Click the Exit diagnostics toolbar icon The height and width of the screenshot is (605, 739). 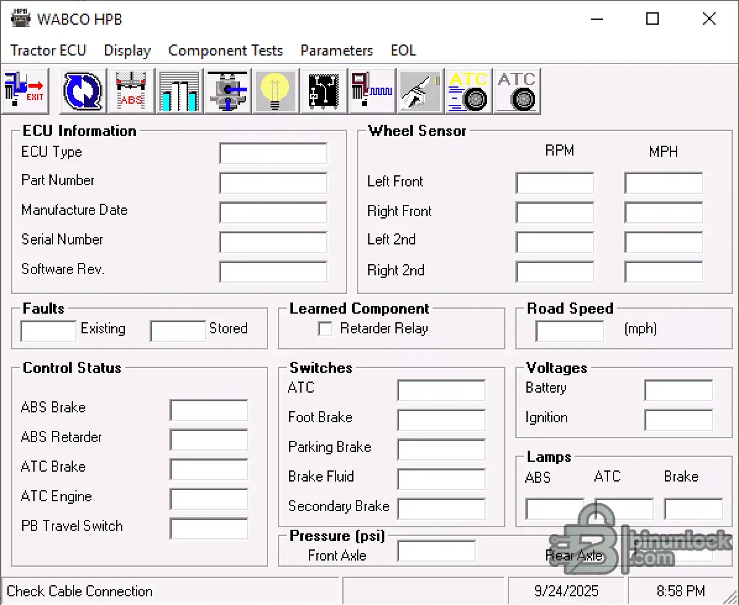tap(25, 91)
